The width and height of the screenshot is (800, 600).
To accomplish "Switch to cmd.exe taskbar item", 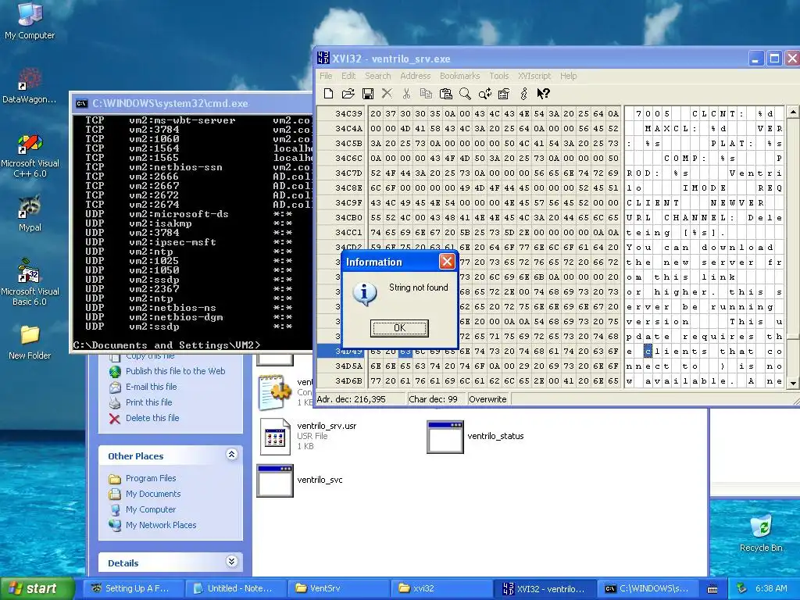I will (x=646, y=588).
